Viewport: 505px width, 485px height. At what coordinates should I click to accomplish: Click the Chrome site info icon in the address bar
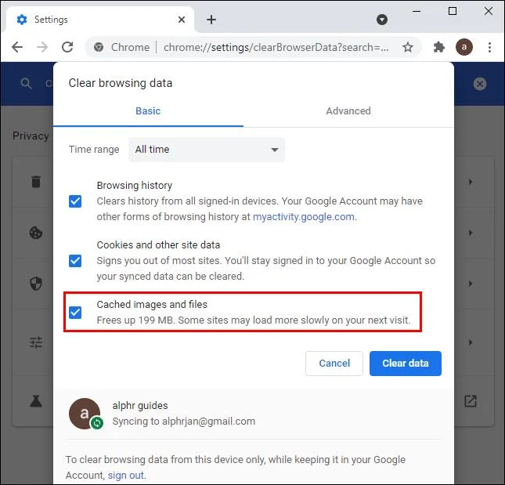(99, 47)
